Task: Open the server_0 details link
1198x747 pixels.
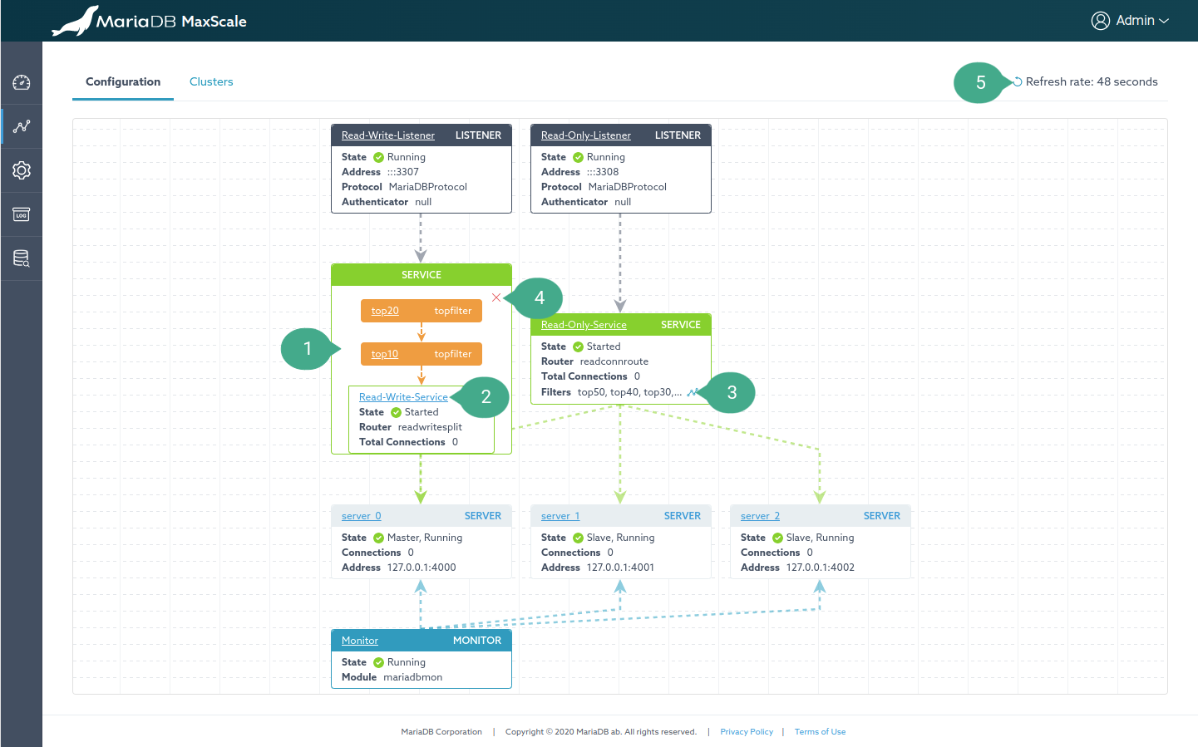Action: click(361, 516)
